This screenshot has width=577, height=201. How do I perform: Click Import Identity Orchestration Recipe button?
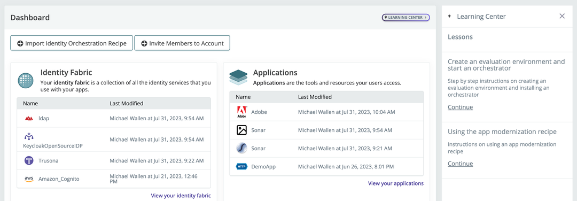pos(72,43)
